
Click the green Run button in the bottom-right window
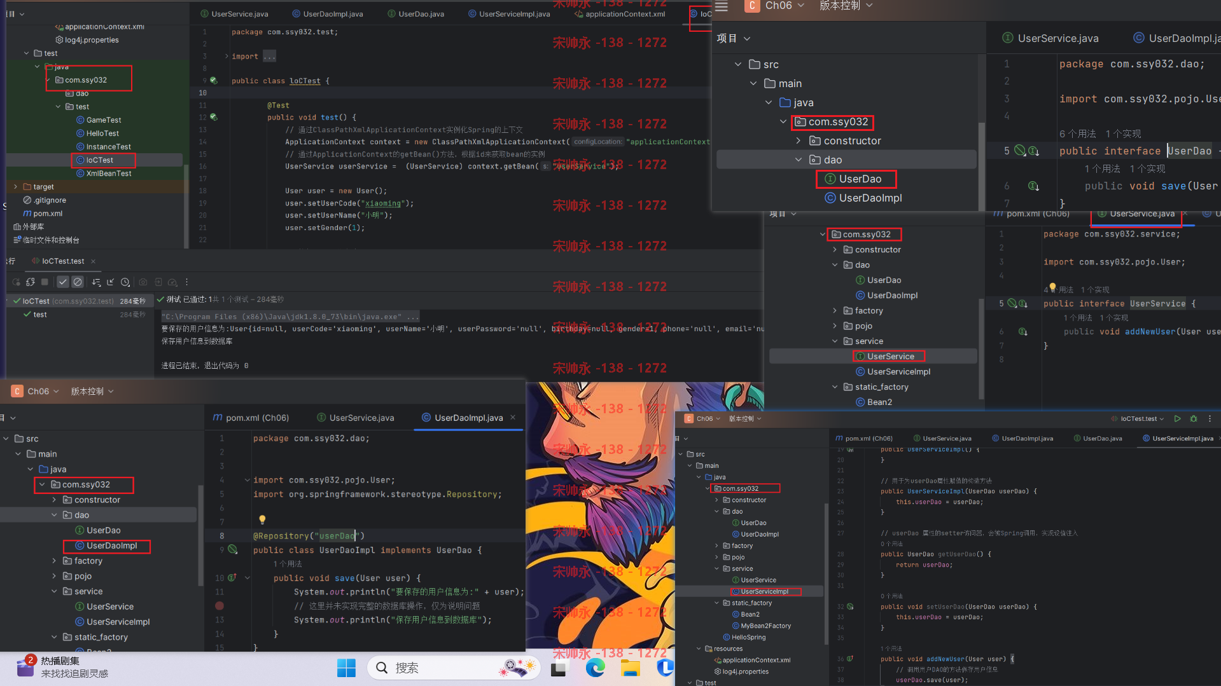(1177, 418)
